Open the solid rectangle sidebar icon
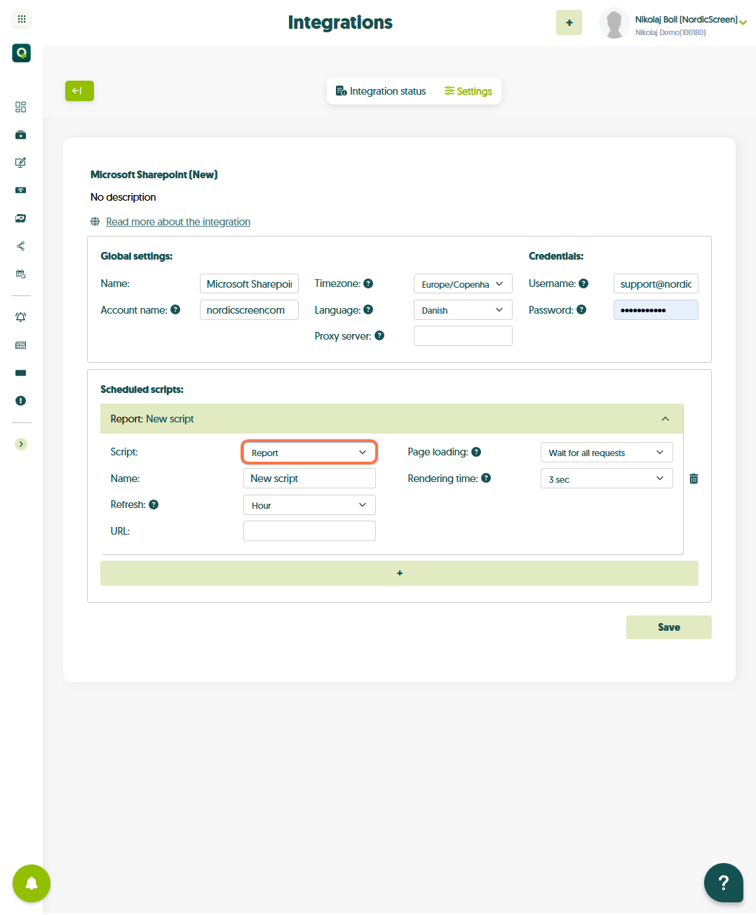This screenshot has width=756, height=915. click(21, 373)
